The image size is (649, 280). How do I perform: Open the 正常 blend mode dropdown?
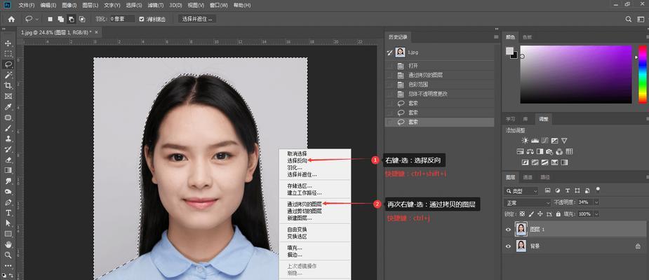coord(528,203)
